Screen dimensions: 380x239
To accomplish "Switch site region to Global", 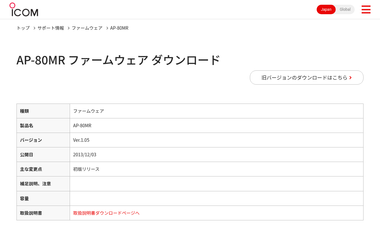I will click(x=345, y=9).
